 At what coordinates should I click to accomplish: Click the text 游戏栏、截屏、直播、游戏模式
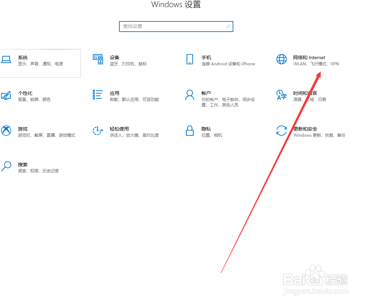point(47,135)
